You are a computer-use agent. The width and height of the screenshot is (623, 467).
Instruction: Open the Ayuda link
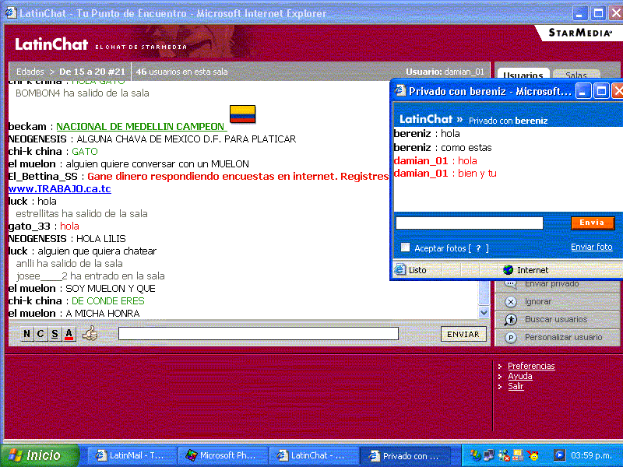[x=520, y=376]
